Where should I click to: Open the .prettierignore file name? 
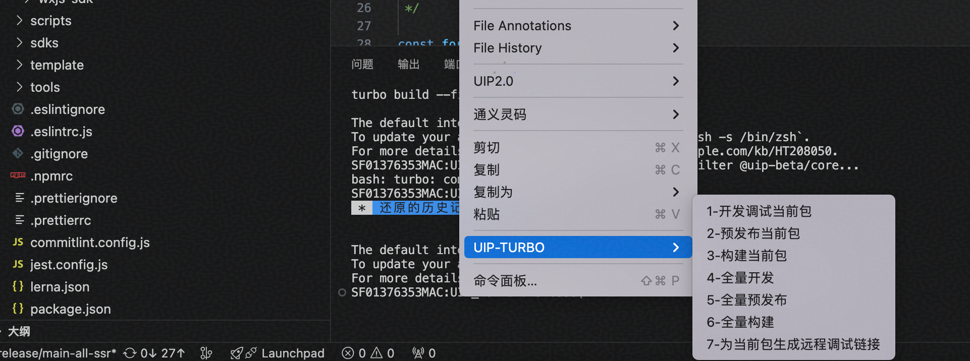74,198
